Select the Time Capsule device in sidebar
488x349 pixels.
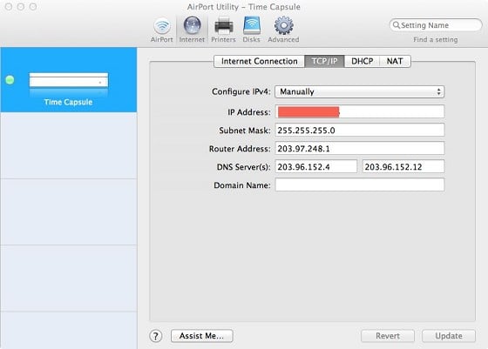point(69,80)
